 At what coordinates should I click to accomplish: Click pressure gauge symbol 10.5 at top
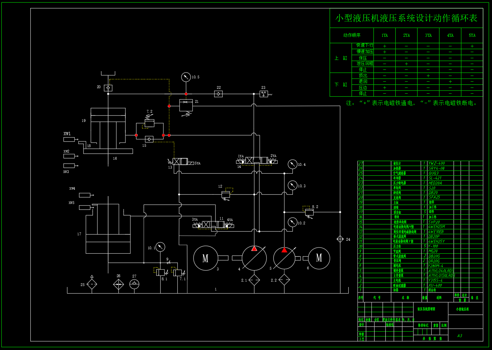186,77
